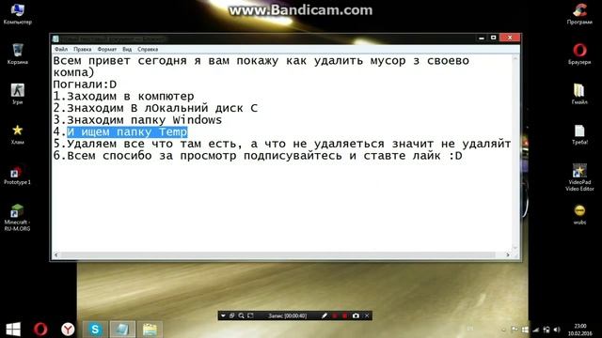Image resolution: width=602 pixels, height=338 pixels.
Task: Click the line '3.Знаходим папку Windows'
Action: pyautogui.click(x=137, y=120)
